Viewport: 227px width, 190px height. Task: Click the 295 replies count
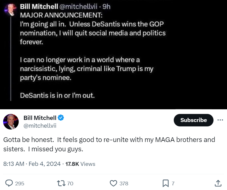click(x=19, y=184)
